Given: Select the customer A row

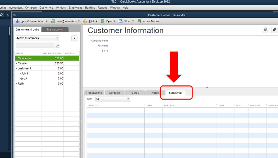Looking at the screenshot, I should pos(47,68).
